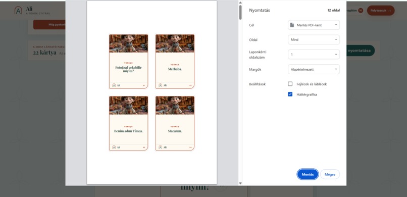Click the Merhaba flashcard in the preview

[175, 62]
